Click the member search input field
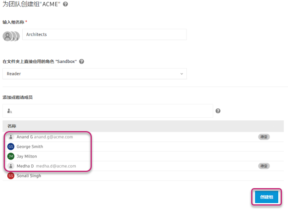288x210 pixels. pyautogui.click(x=108, y=111)
